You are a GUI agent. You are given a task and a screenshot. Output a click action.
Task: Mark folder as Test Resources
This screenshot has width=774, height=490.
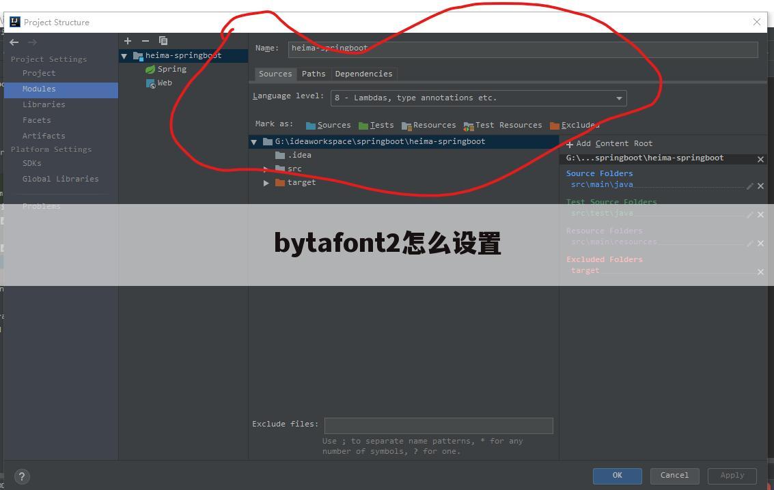tap(502, 125)
